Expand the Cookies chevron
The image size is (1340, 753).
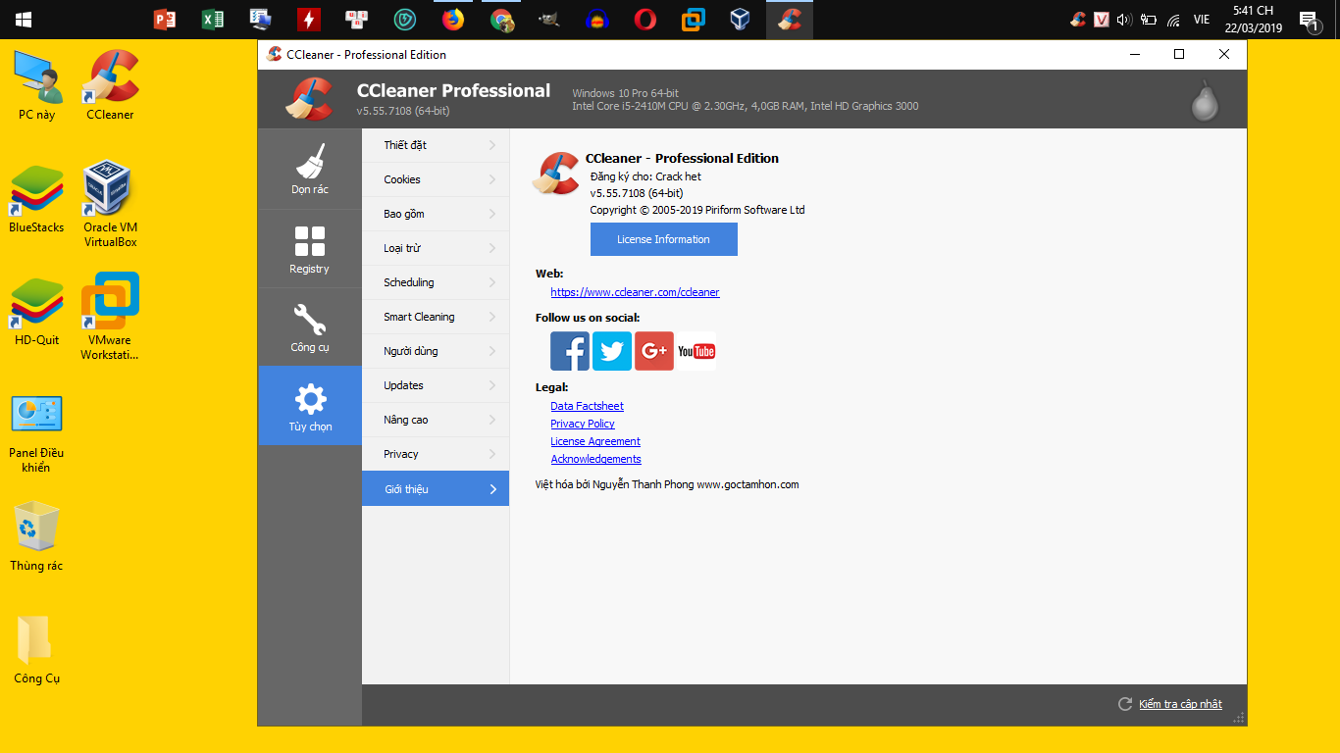492,179
